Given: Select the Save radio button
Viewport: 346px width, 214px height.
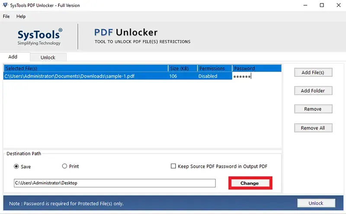Looking at the screenshot, I should click(x=16, y=167).
